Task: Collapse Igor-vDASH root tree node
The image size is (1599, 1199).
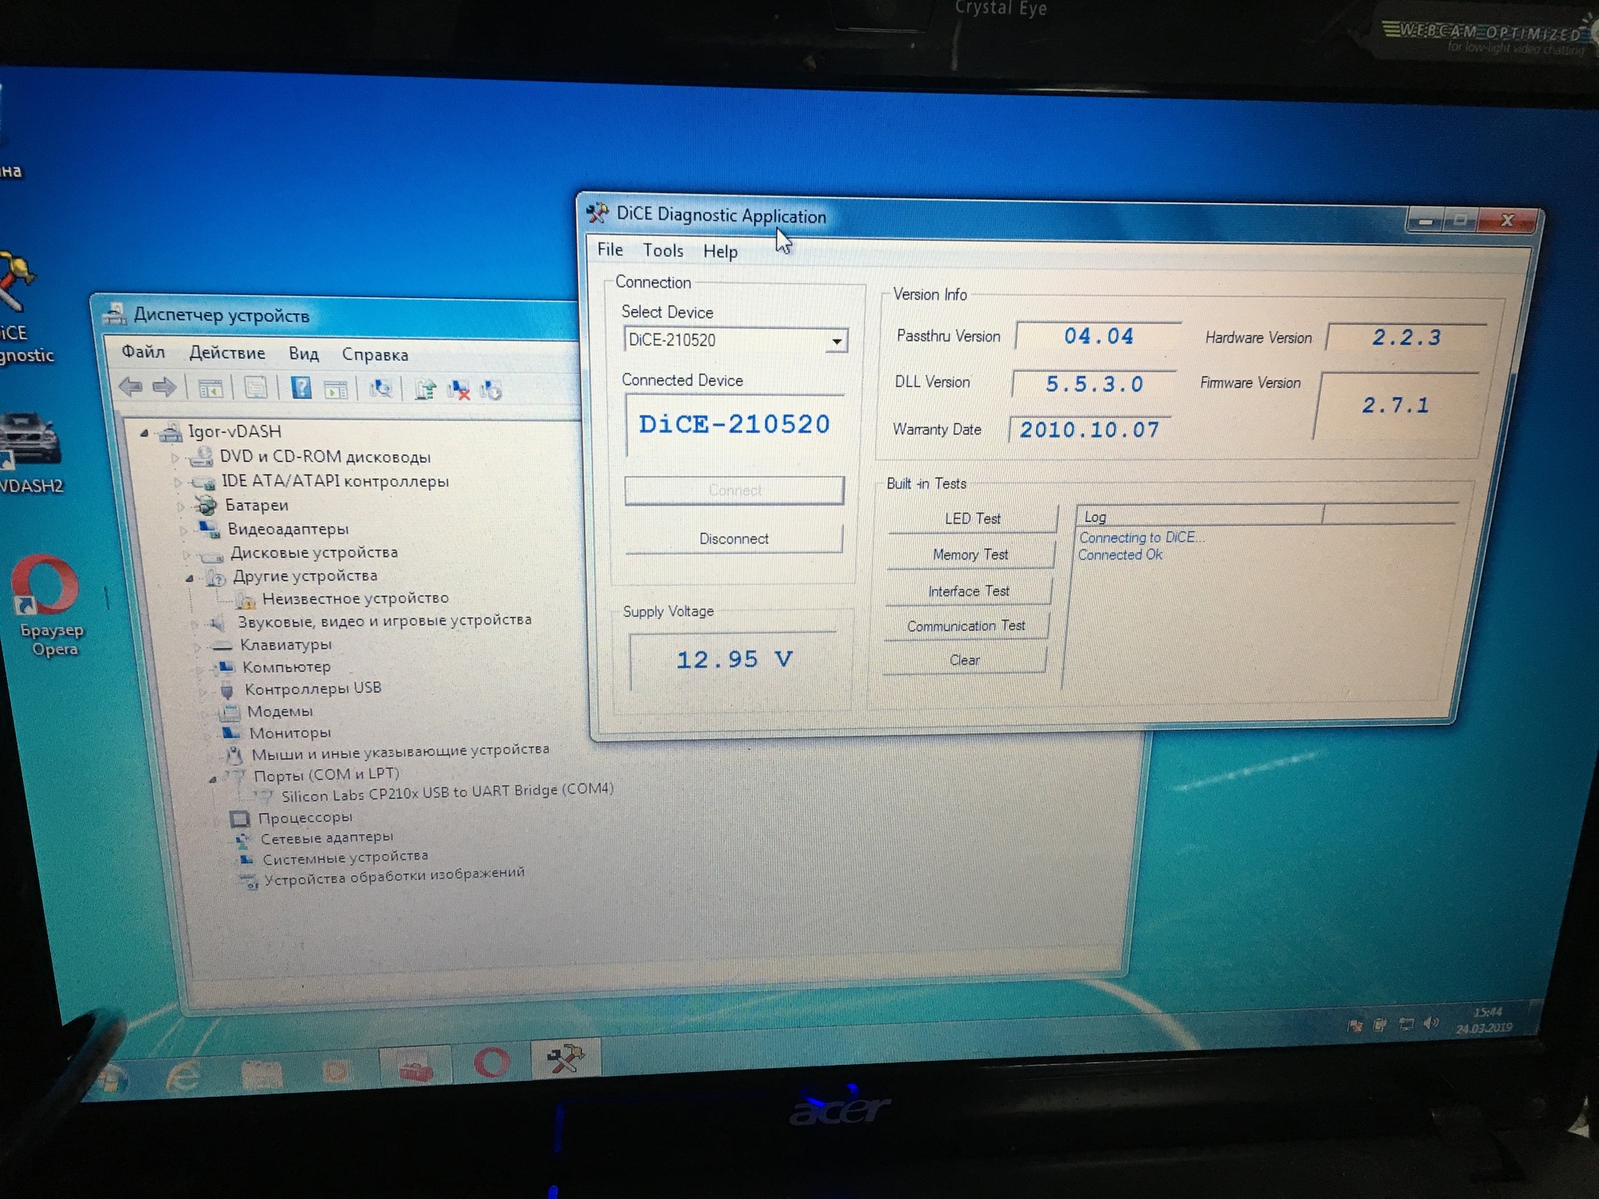Action: [x=144, y=432]
